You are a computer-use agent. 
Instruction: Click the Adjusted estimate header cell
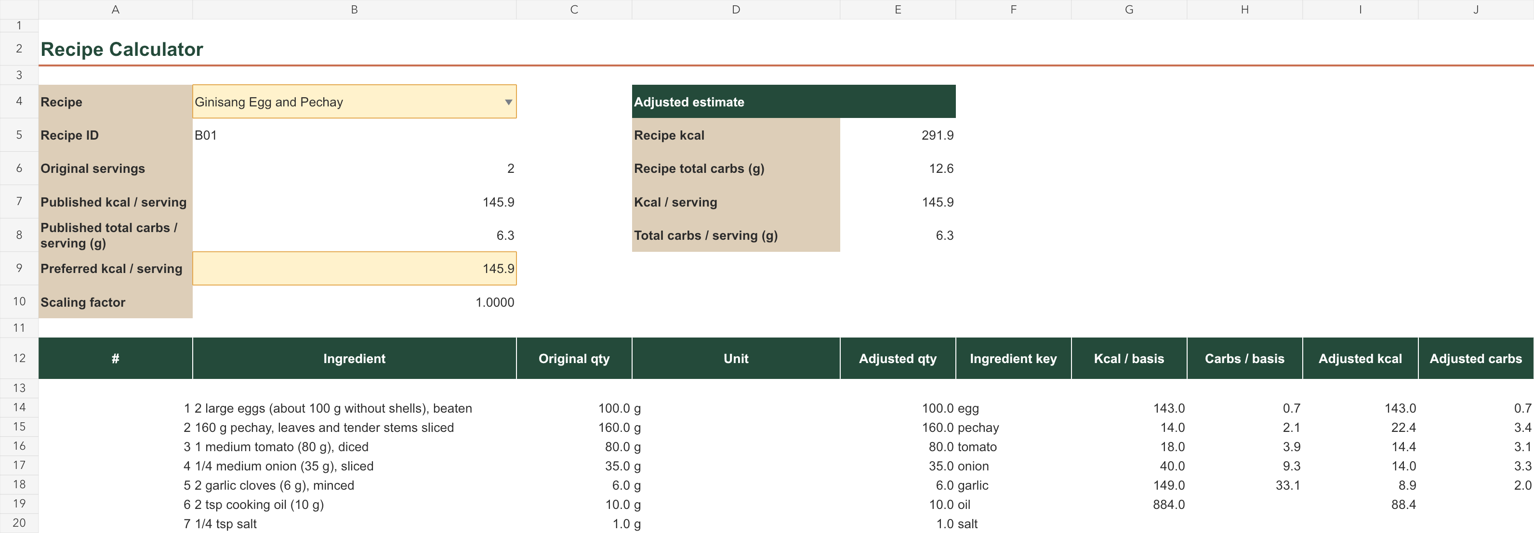tap(794, 102)
